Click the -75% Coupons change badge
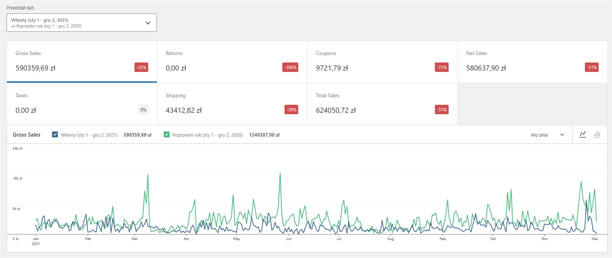612x258 pixels. 442,67
